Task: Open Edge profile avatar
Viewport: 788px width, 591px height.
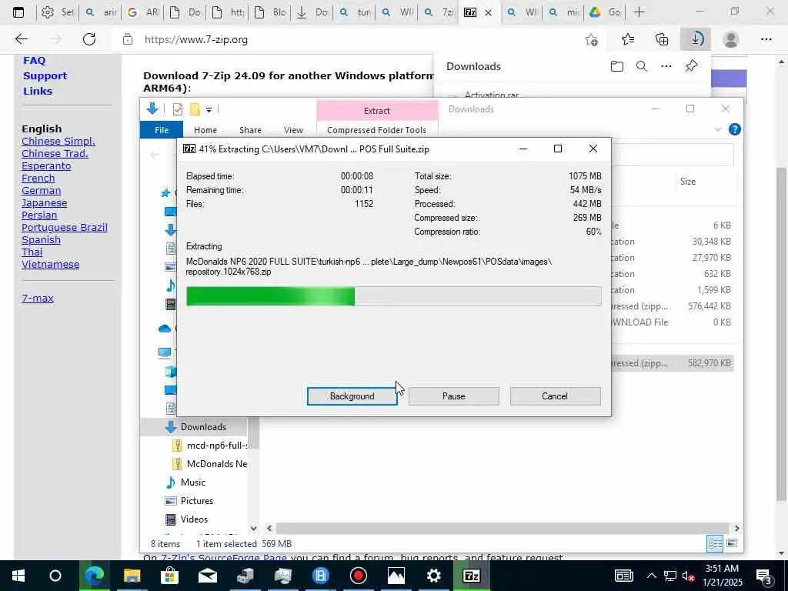Action: (x=731, y=39)
